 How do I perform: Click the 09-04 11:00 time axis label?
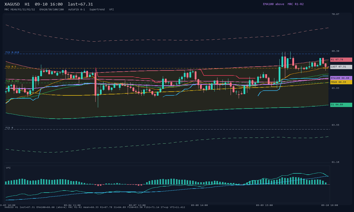pyautogui.click(x=72, y=205)
